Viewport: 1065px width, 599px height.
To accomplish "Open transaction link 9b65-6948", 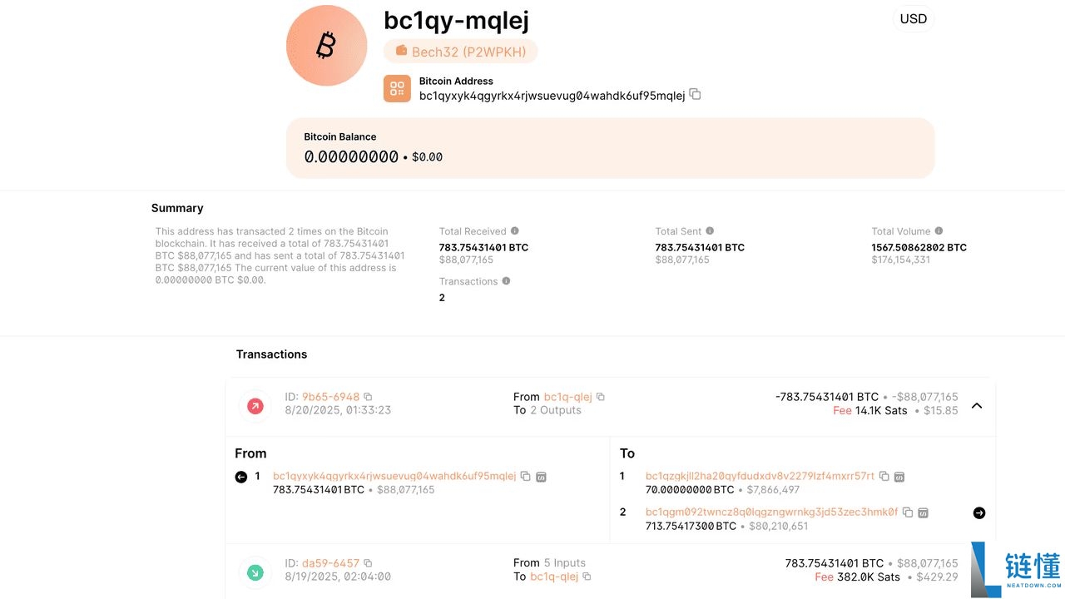I will coord(330,397).
